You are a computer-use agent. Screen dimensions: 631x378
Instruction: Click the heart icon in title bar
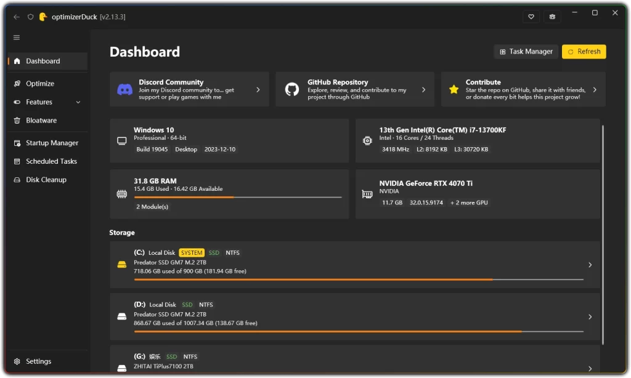pos(531,17)
